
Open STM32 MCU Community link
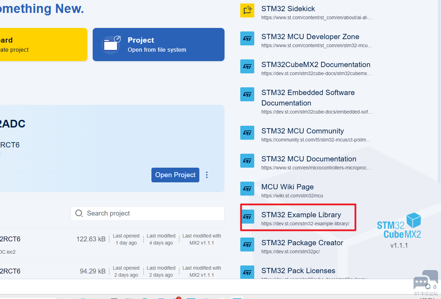coord(303,131)
